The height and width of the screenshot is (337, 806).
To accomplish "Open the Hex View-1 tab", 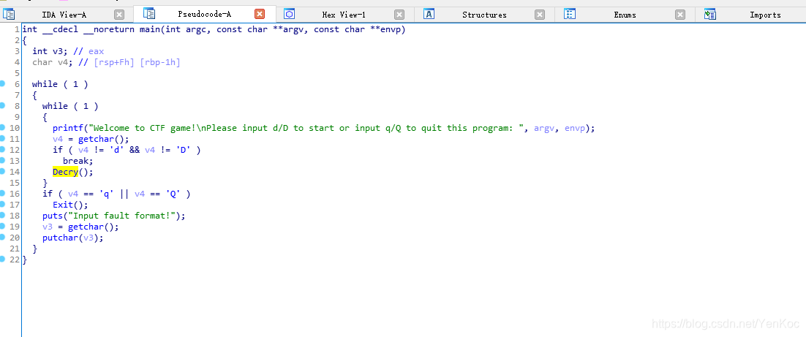I will pos(343,15).
